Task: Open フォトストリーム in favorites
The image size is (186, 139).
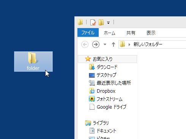Action: click(109, 99)
